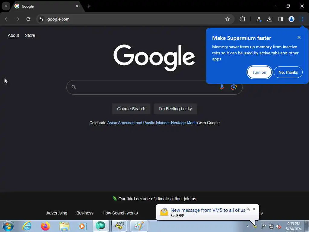309x232 pixels.
Task: Open the Advertising footer link
Action: pyautogui.click(x=57, y=213)
